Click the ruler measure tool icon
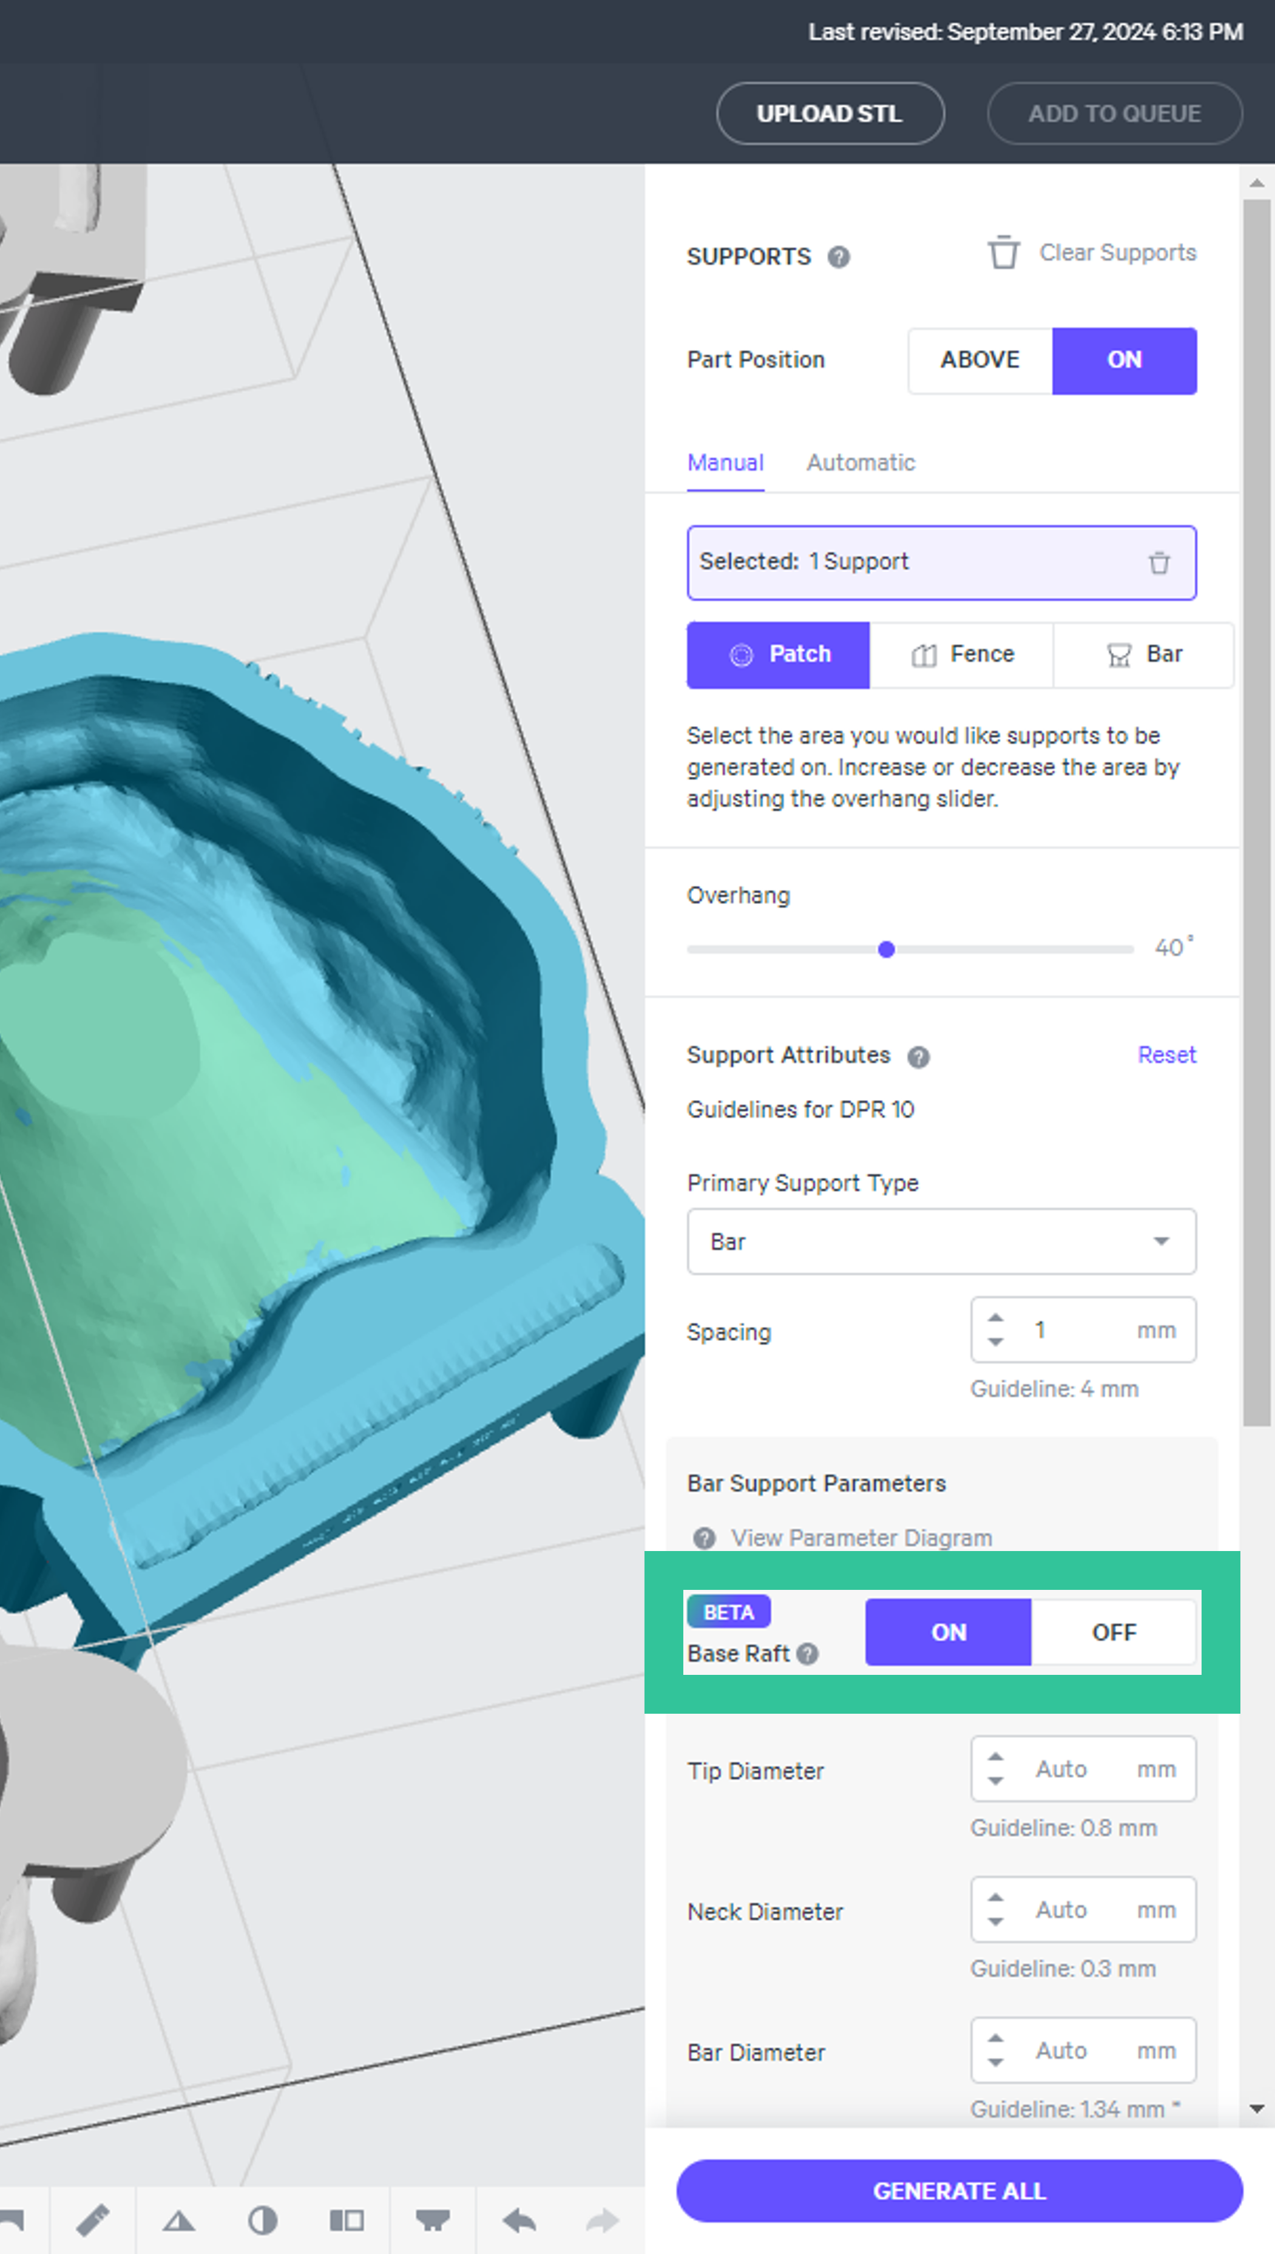Screen dimensions: 1275x2254 [92, 2220]
